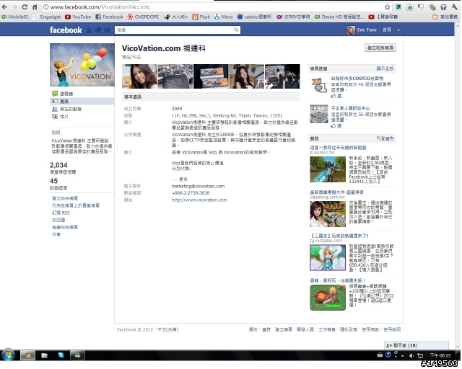Click the VicoVation page profile picture
The width and height of the screenshot is (462, 369).
[82, 65]
